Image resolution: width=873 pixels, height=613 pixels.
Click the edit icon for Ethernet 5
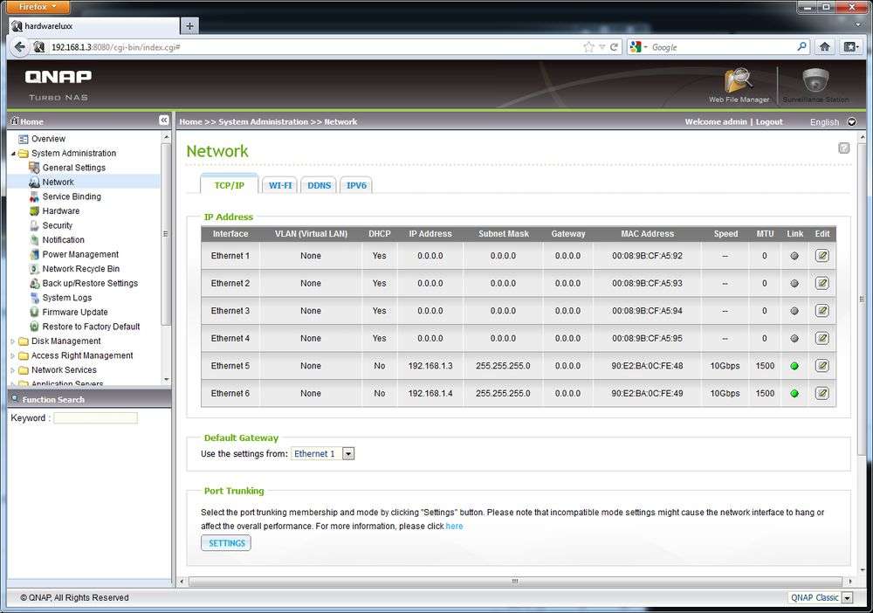(x=821, y=366)
